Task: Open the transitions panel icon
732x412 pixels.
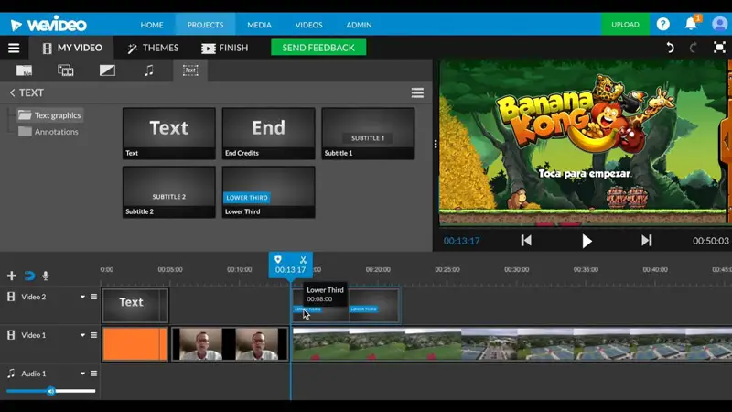Action: (x=107, y=70)
